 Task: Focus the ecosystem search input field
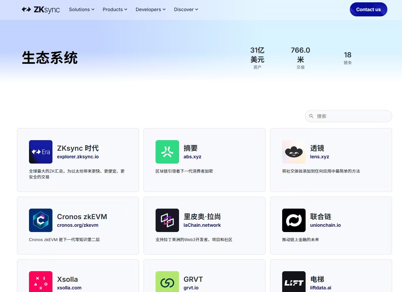352,116
